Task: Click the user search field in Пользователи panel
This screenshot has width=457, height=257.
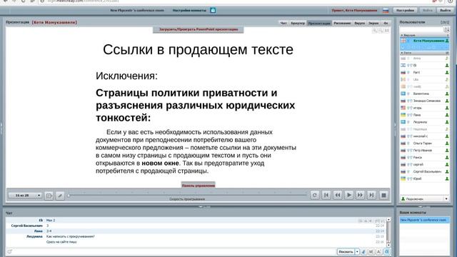Action: click(421, 29)
